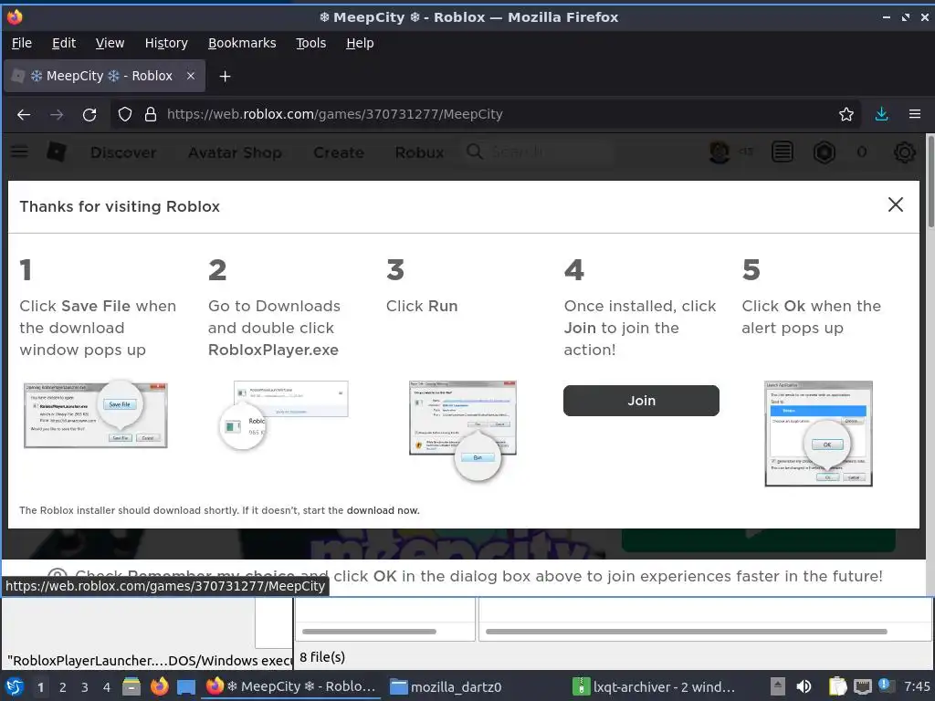Open a new tab with plus button
Viewport: 935px width, 701px height.
click(225, 77)
